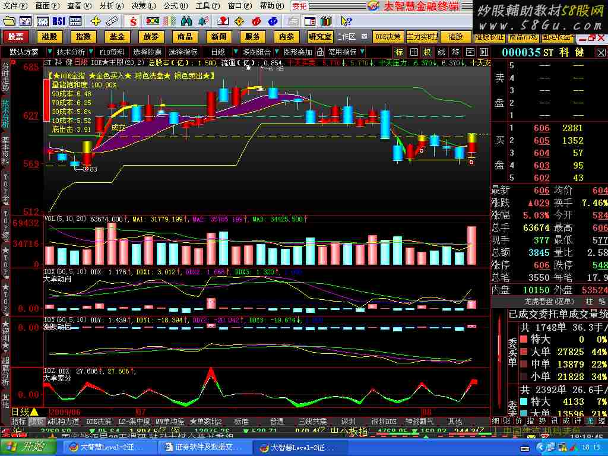Open the 文件(F) menu
This screenshot has width=608, height=456.
coord(15,6)
